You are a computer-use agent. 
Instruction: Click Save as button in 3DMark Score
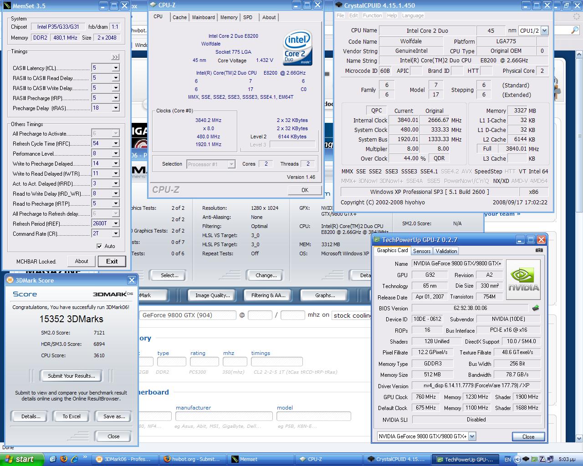point(114,416)
